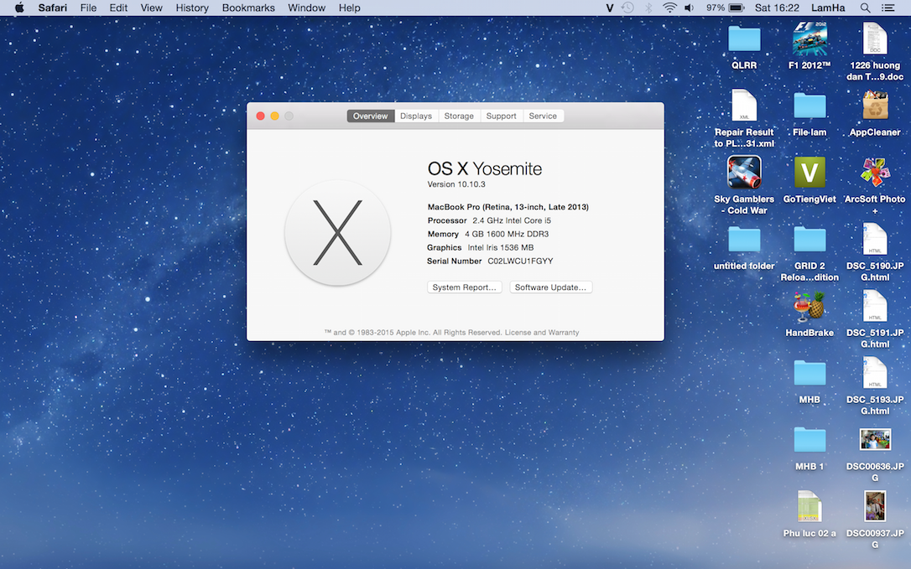Select the MHB 1 folder
Viewport: 911px width, 569px height.
[809, 440]
